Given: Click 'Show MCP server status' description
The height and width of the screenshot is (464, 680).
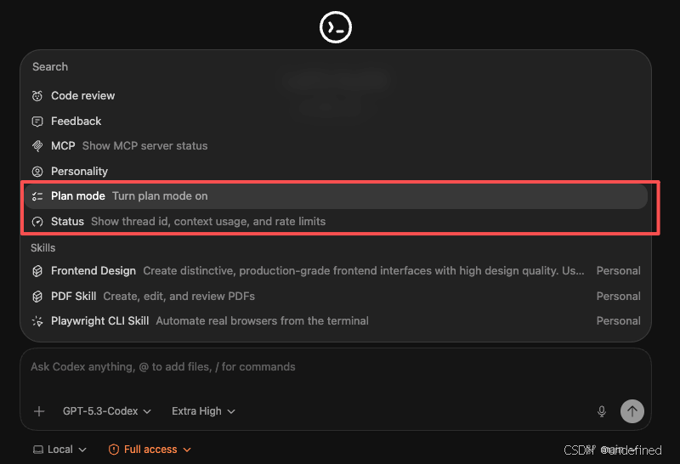Looking at the screenshot, I should point(144,146).
